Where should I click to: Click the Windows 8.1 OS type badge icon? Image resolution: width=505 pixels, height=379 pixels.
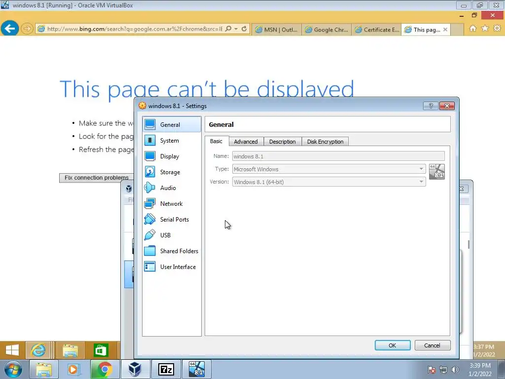coord(437,172)
